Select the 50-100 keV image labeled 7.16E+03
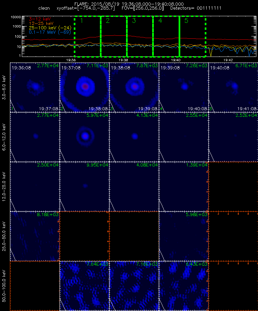 pos(134,286)
